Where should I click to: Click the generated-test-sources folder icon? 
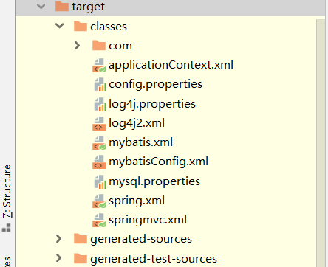[x=81, y=258]
